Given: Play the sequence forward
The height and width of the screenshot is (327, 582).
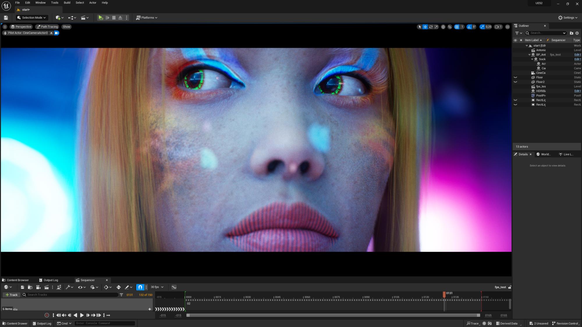Looking at the screenshot, I should 82,315.
